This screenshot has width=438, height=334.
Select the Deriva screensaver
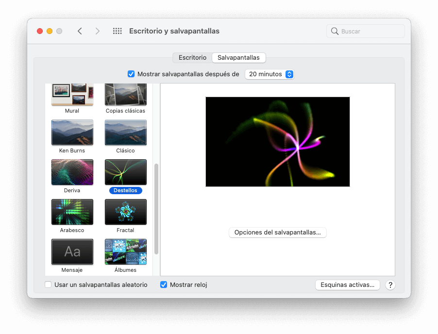click(x=72, y=172)
